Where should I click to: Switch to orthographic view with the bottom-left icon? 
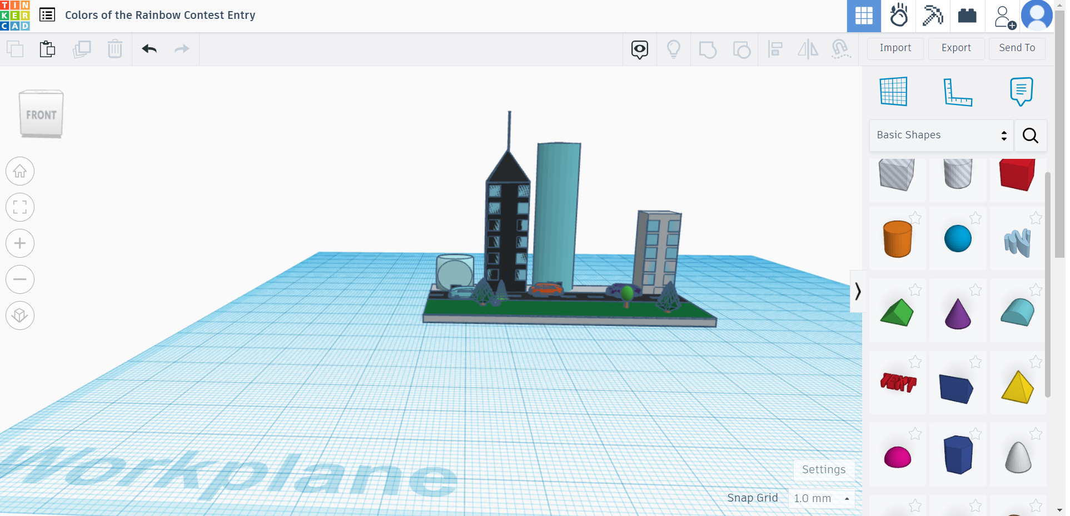pos(20,315)
